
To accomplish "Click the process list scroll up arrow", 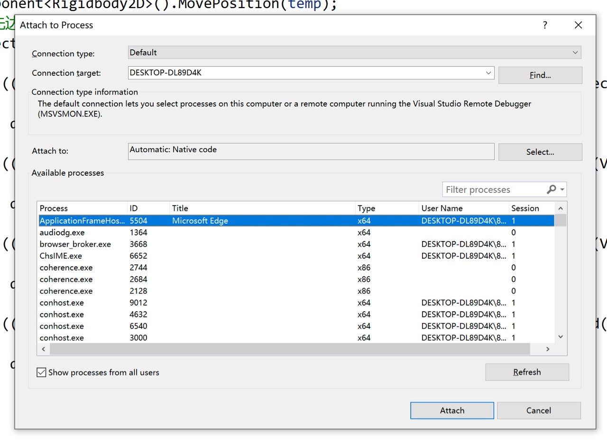I will tap(561, 208).
